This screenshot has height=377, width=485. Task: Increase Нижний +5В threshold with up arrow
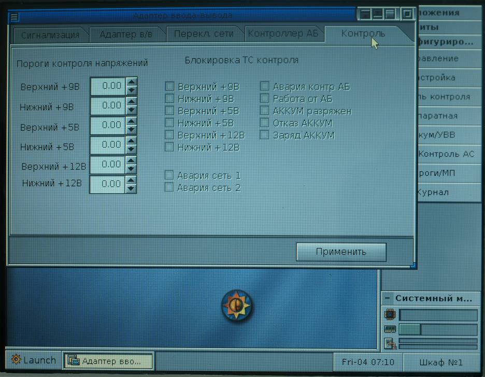tap(131, 141)
